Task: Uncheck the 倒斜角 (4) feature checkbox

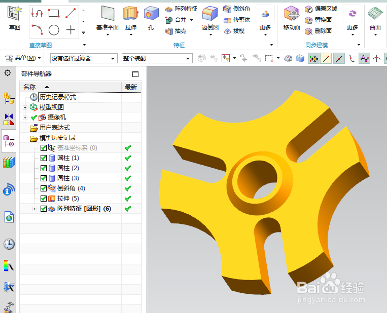Action: 44,188
